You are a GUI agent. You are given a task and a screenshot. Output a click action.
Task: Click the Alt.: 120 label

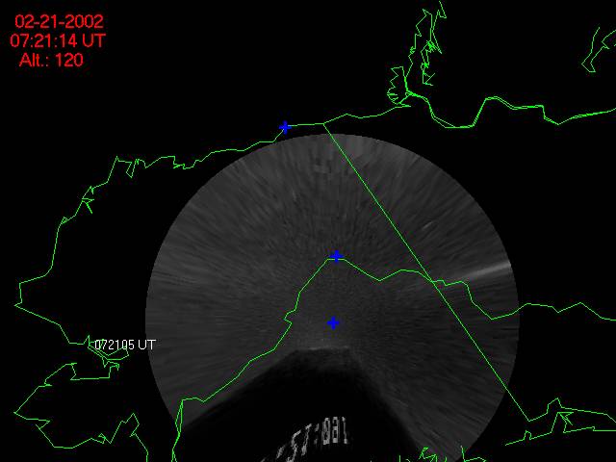tap(51, 60)
